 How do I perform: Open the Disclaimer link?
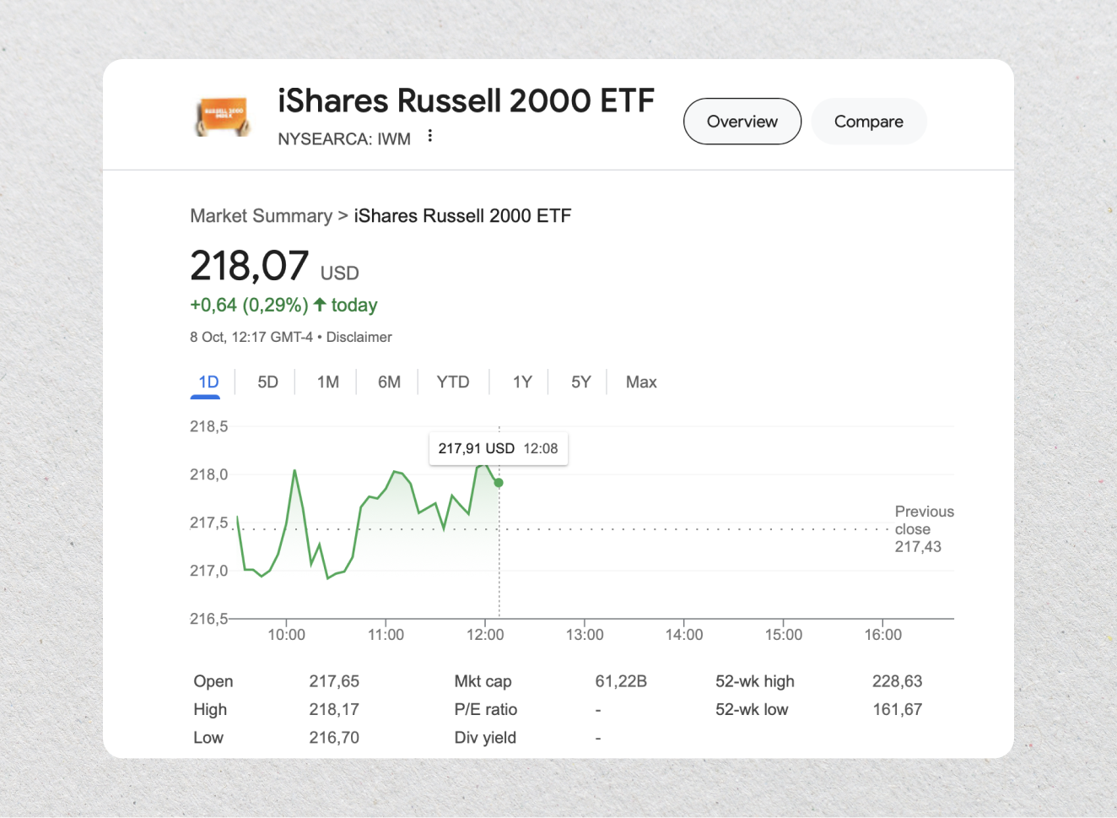[359, 337]
